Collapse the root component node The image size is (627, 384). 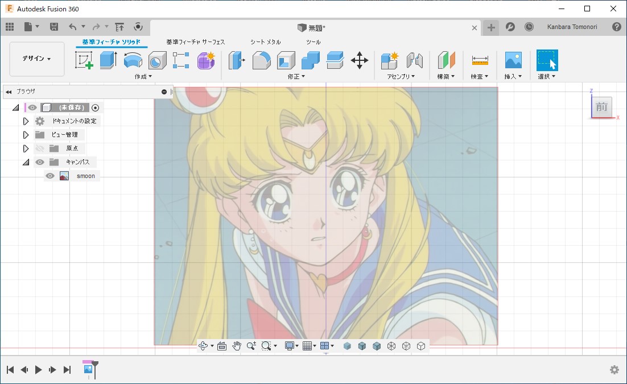coord(15,108)
